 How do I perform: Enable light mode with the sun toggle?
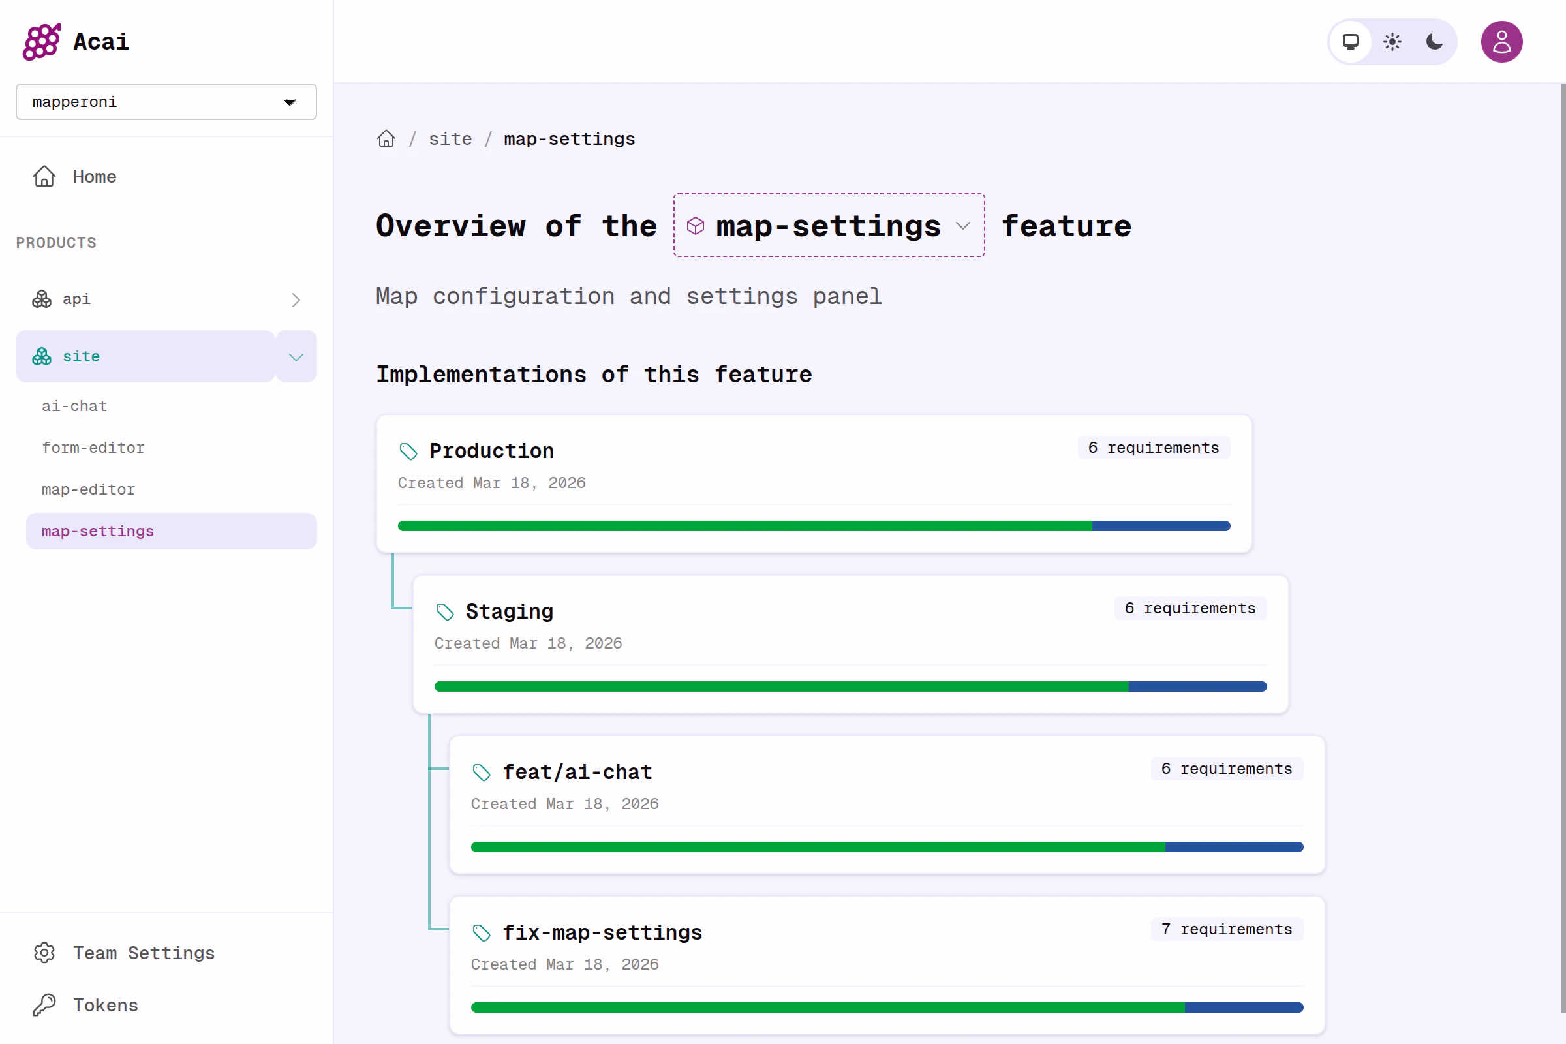coord(1392,41)
